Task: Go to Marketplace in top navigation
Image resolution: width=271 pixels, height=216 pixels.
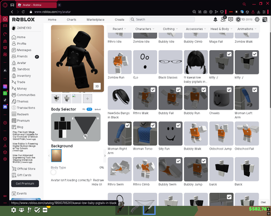Action: 95,19
